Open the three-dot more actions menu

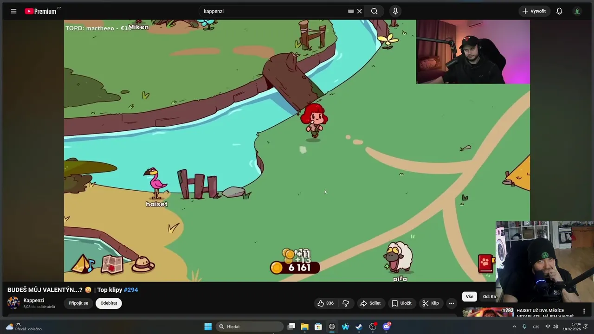[x=452, y=303]
